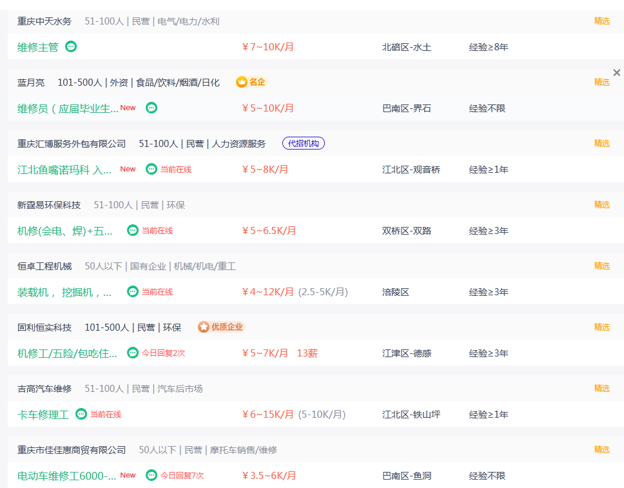Click location 江北区-观音桥
The width and height of the screenshot is (624, 488).
(x=411, y=170)
